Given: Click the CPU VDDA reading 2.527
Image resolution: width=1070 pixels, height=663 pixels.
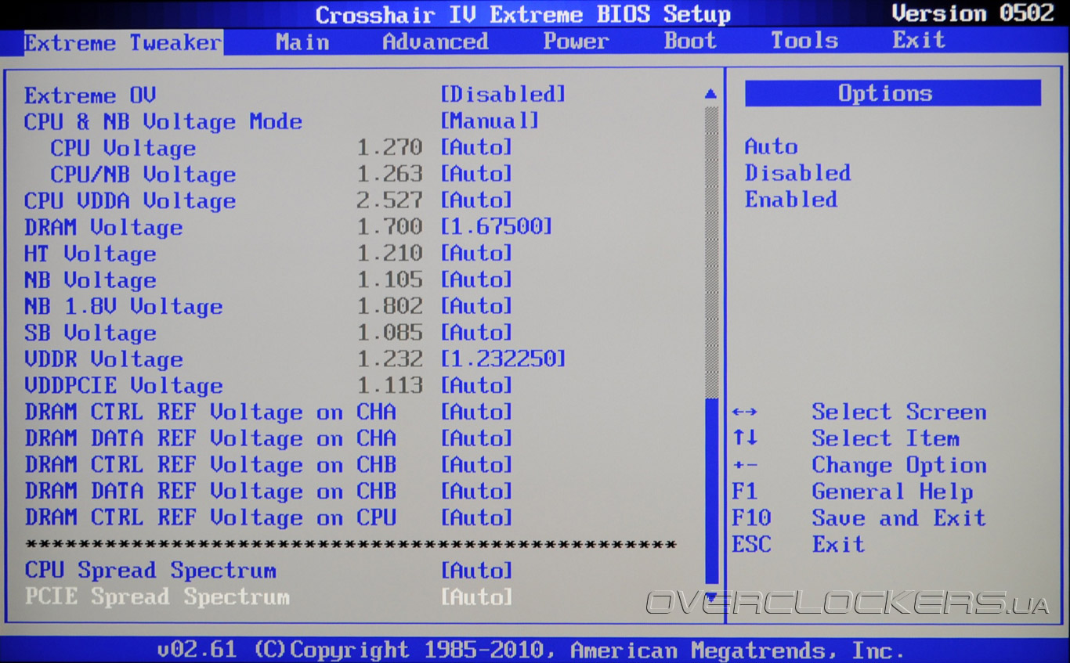Looking at the screenshot, I should point(389,200).
